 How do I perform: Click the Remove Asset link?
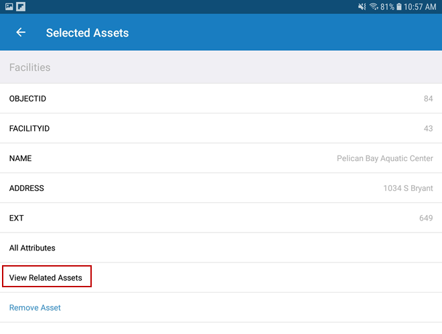[x=35, y=308]
